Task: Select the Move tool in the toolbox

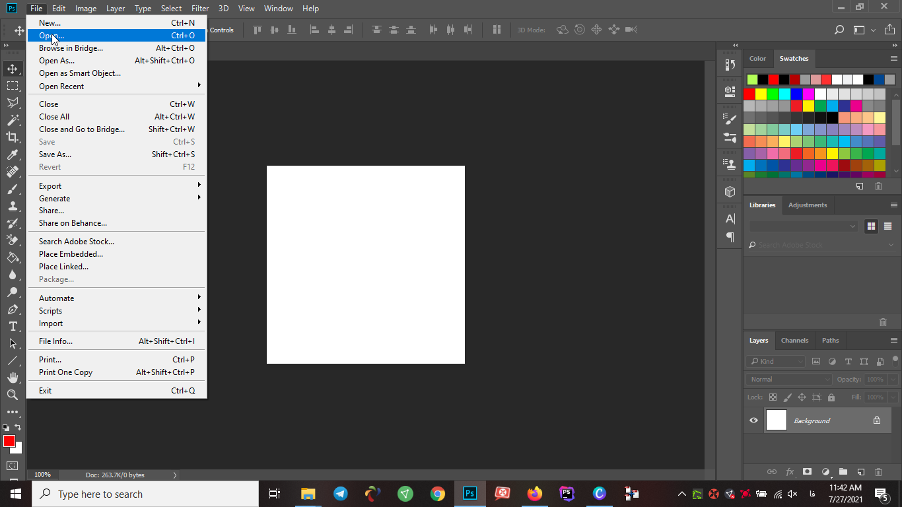Action: click(13, 69)
